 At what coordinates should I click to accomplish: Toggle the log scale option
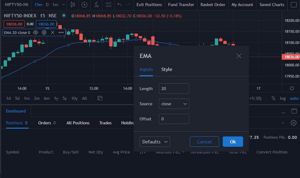(283, 99)
